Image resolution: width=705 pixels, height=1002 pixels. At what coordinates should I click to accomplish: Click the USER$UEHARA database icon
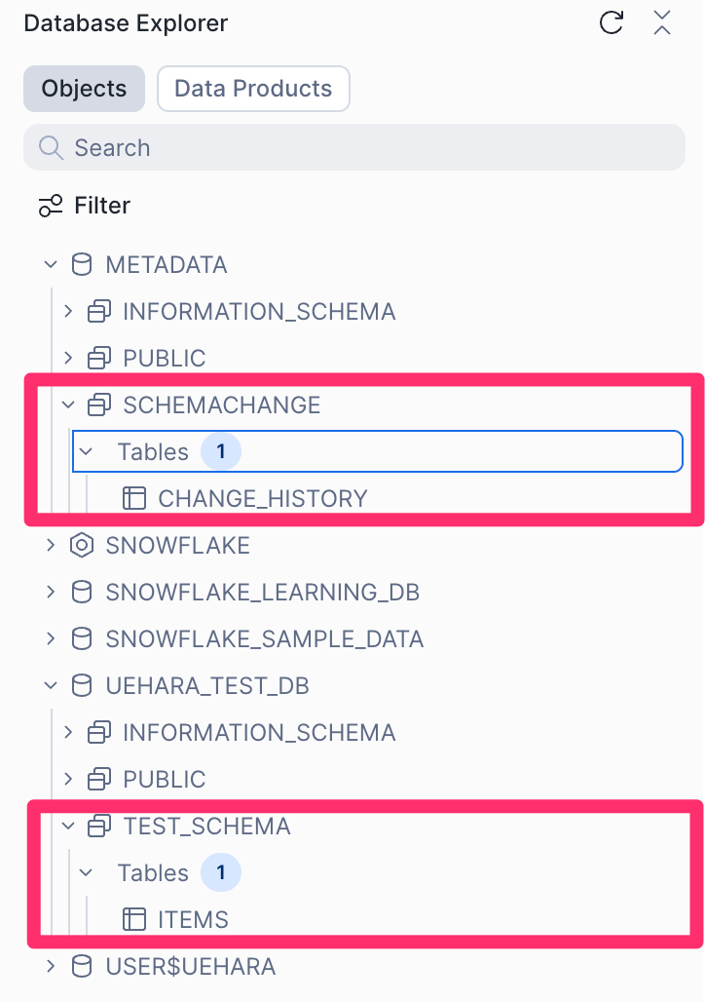[x=83, y=967]
